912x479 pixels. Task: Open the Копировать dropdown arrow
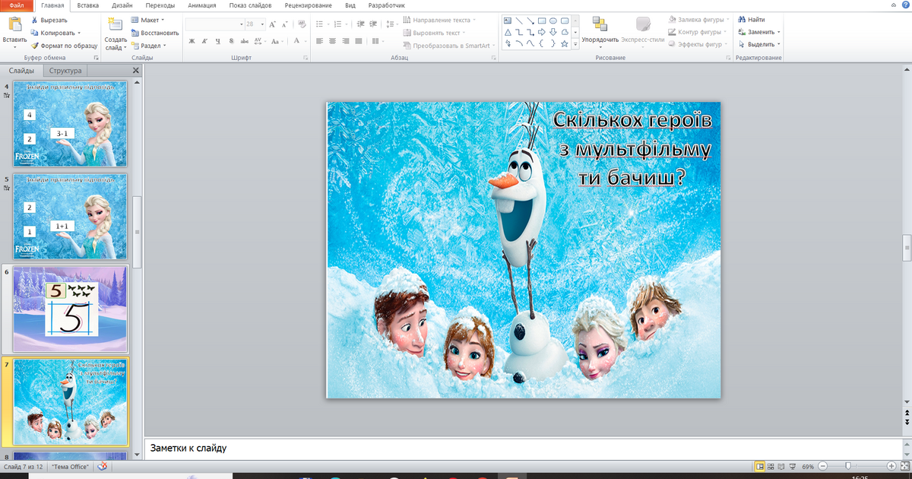coord(78,33)
